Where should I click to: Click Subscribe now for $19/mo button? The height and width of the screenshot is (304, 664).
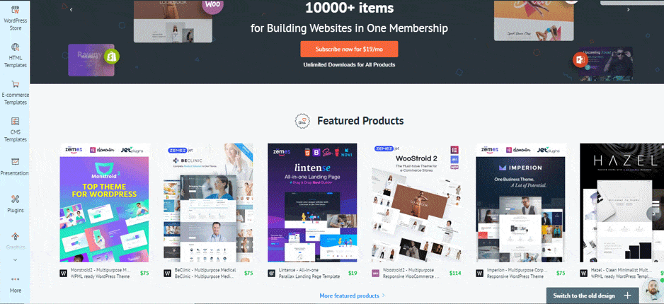[349, 49]
